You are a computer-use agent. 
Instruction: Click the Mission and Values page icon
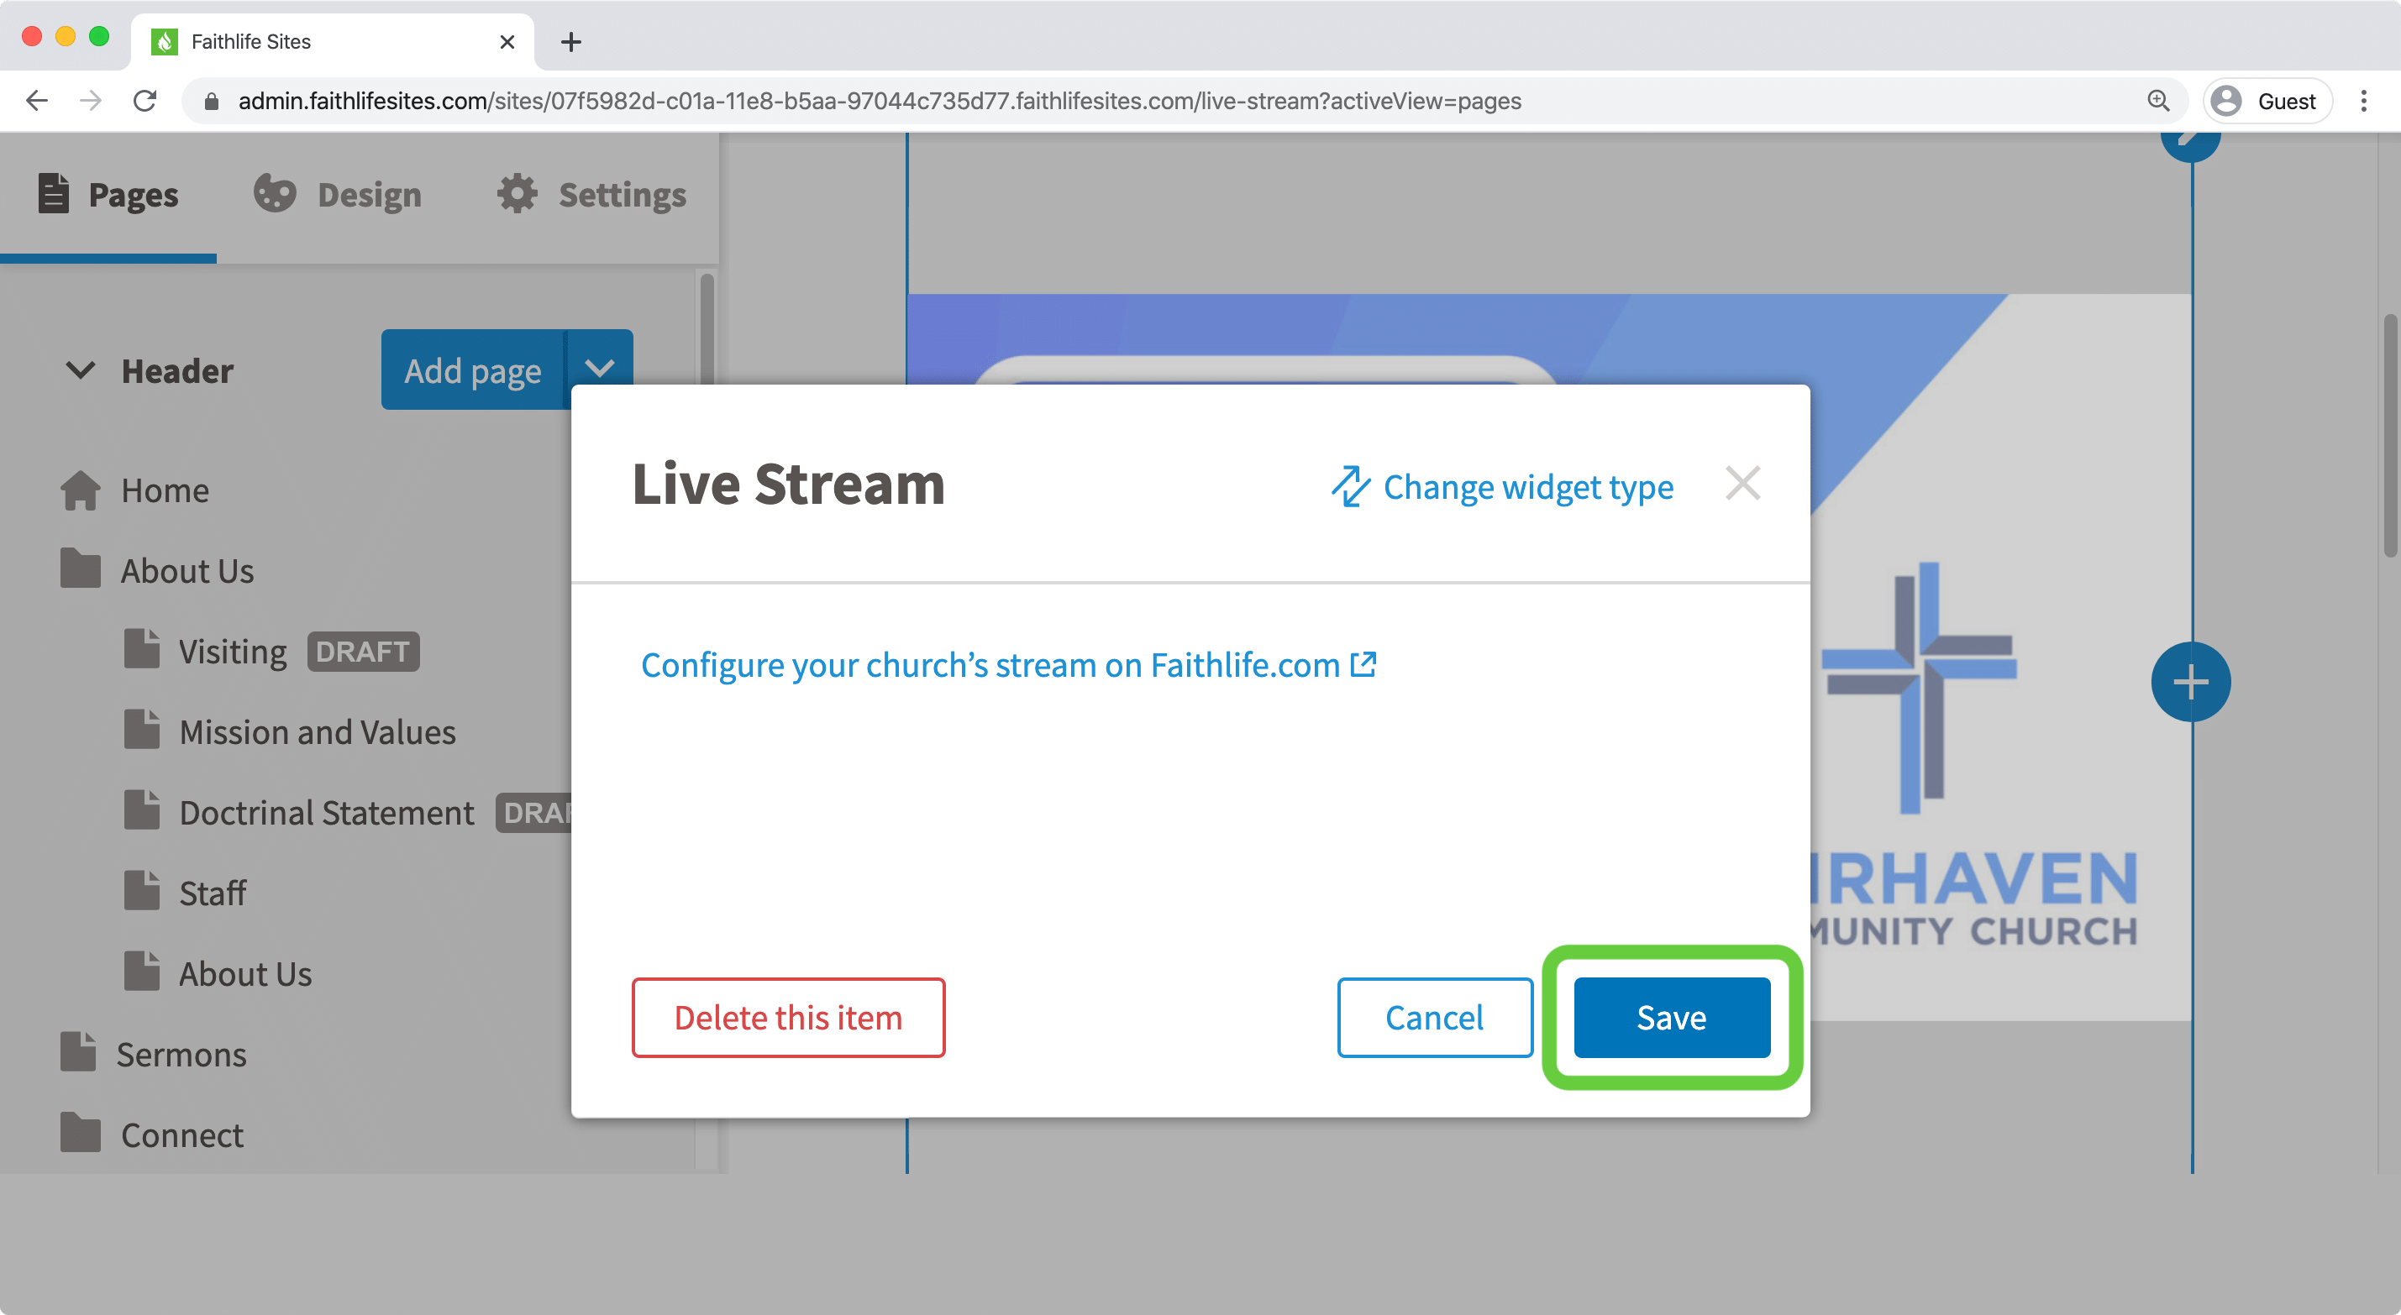142,729
